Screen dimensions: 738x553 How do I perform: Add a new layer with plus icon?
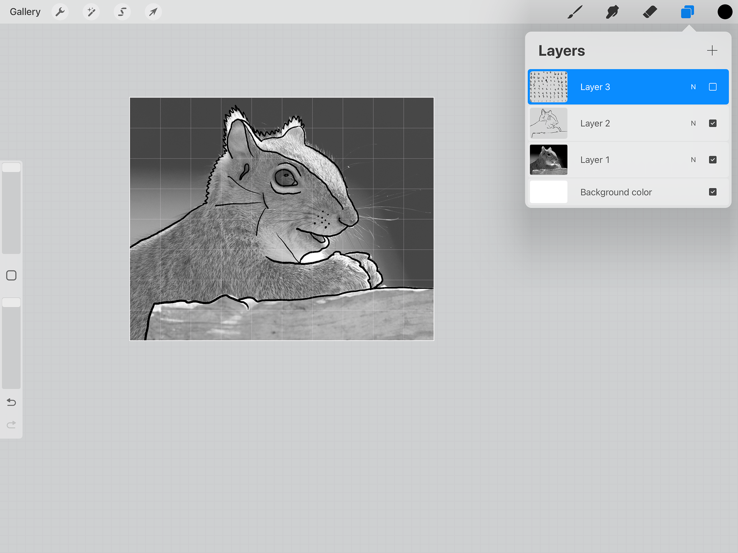(712, 51)
